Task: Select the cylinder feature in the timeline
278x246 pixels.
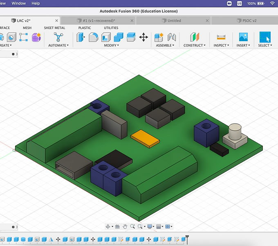Action: (23, 239)
